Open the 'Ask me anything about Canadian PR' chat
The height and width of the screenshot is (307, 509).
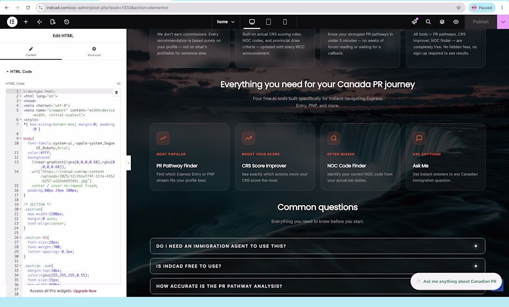point(456,282)
